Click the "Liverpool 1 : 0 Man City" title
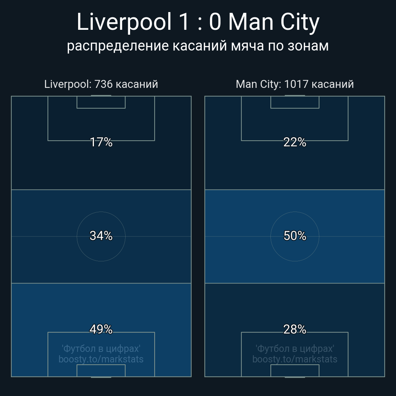 point(198,23)
